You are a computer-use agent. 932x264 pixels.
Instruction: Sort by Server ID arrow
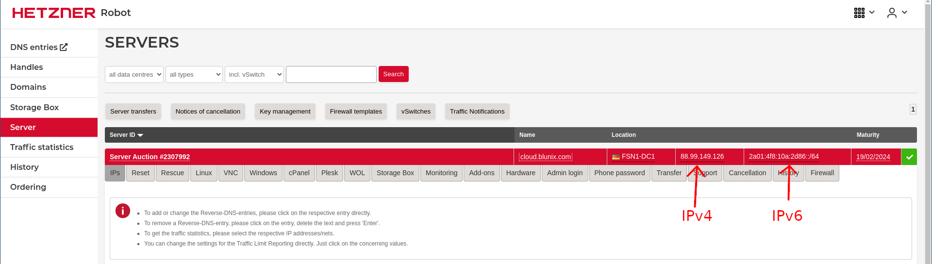(140, 135)
